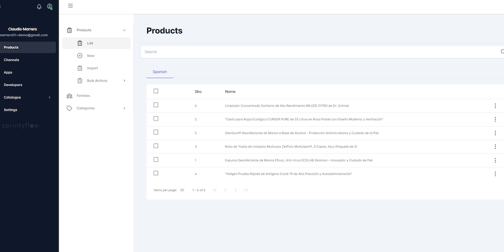This screenshot has width=504, height=252.
Task: Click the Families icon in submenu
Action: click(x=69, y=95)
